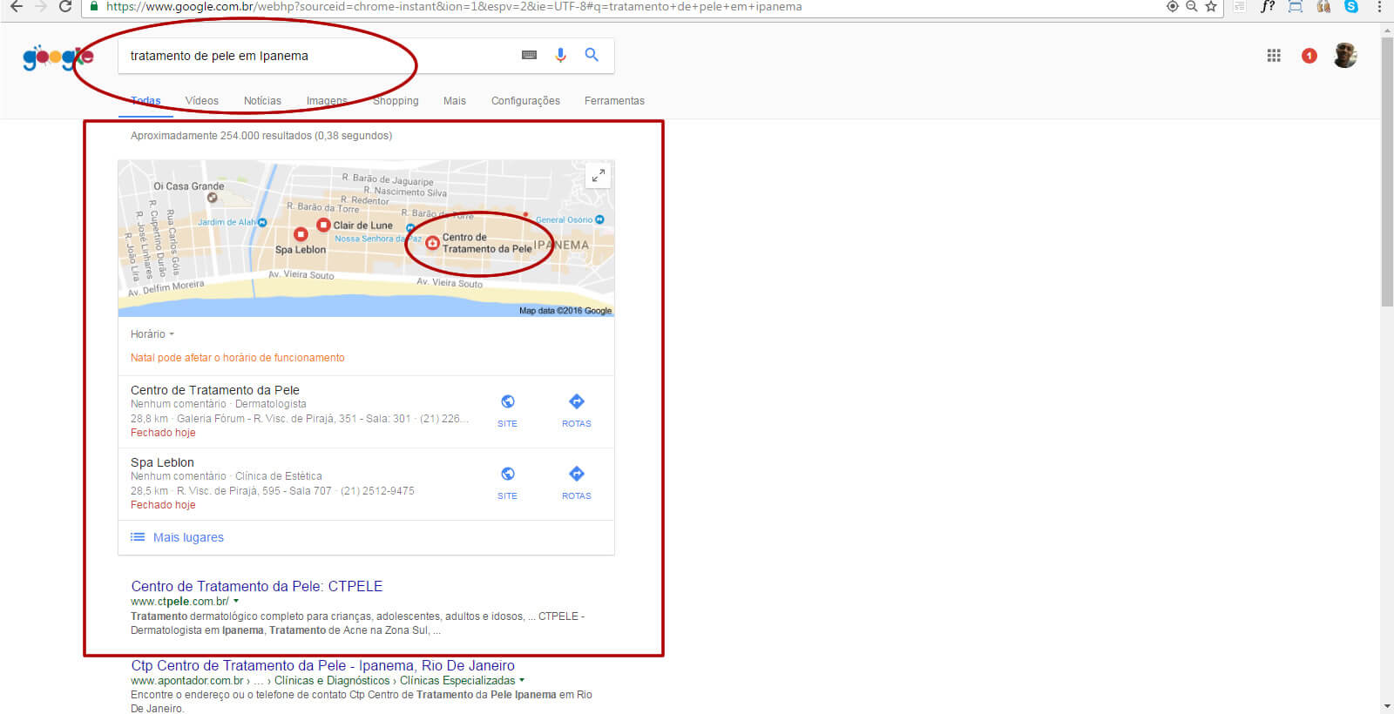Image resolution: width=1394 pixels, height=714 pixels.
Task: Click the Oi Casa Grande label on map
Action: coord(188,186)
